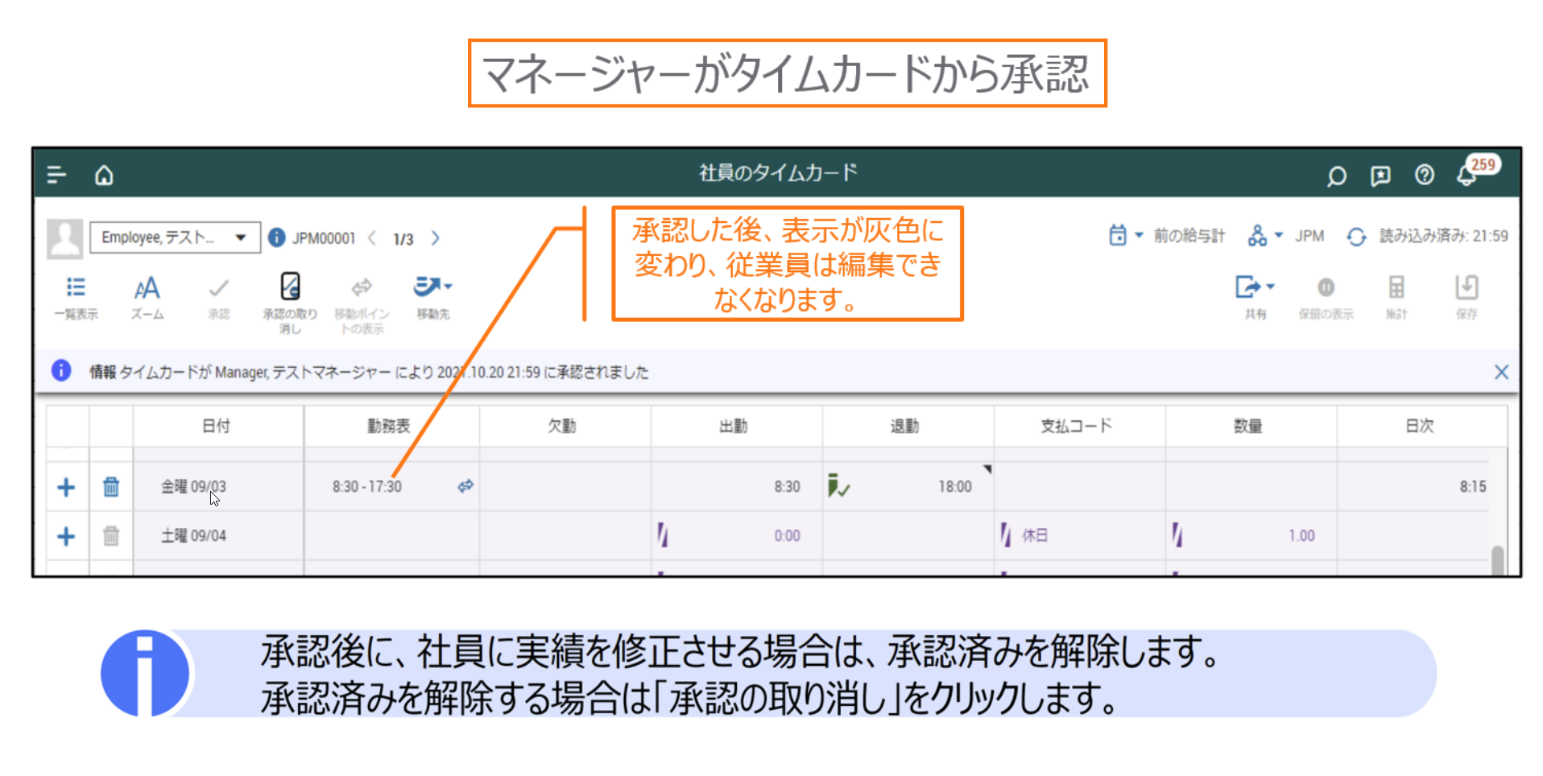Go to the home page icon
The height and width of the screenshot is (776, 1543).
coord(104,175)
